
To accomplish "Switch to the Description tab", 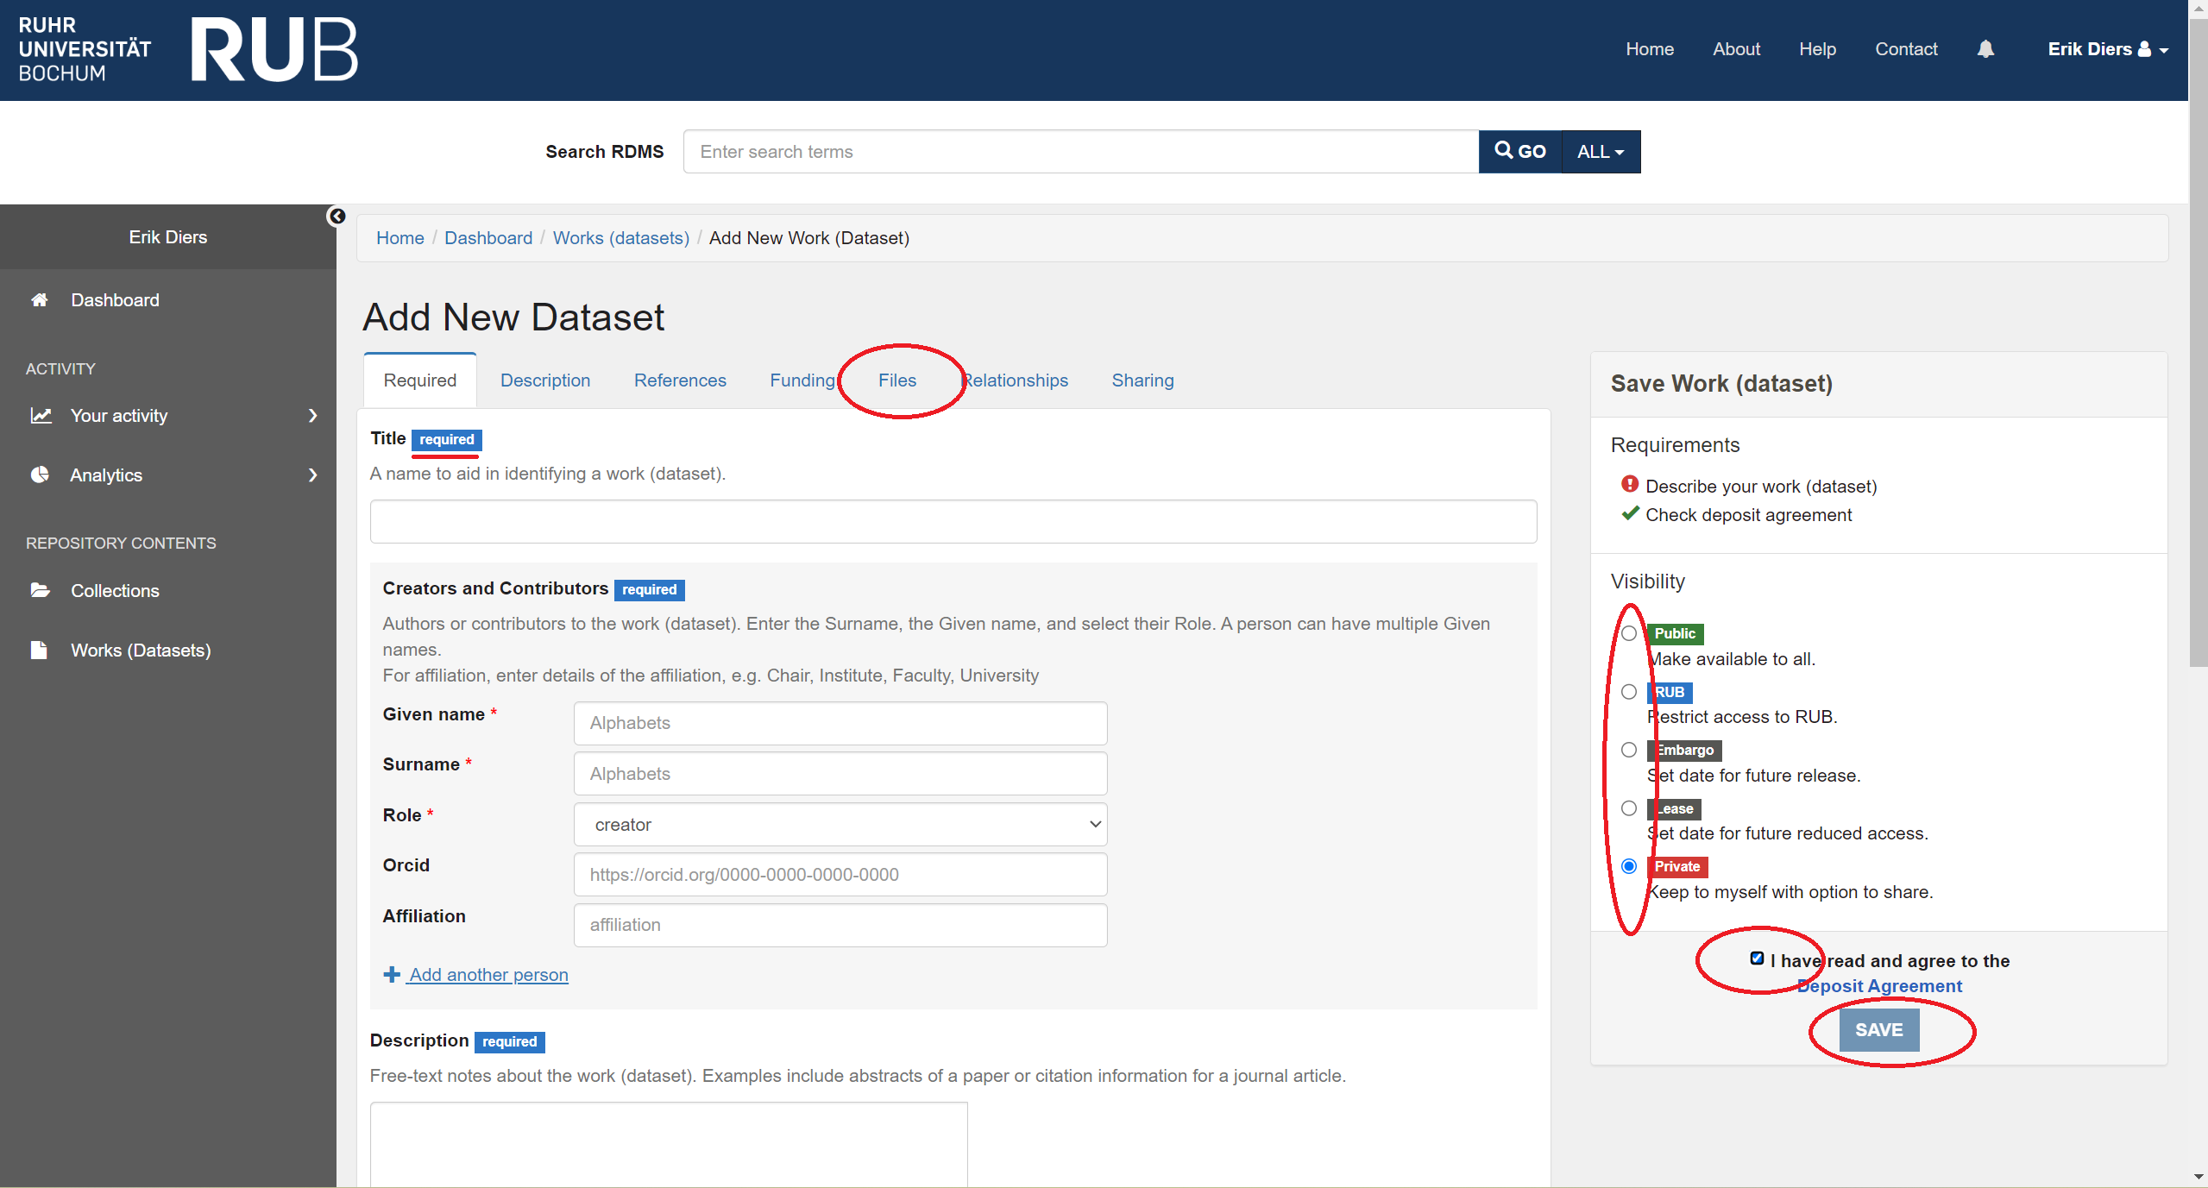I will [x=545, y=380].
